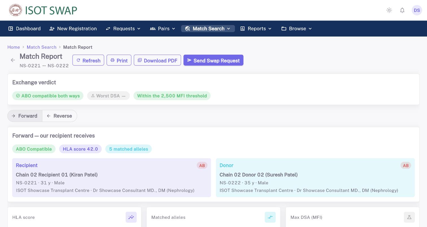Click the back arrow beside Match Report
427x227 pixels.
pyautogui.click(x=13, y=60)
